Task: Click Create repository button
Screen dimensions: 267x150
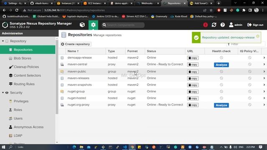Action: (76, 44)
